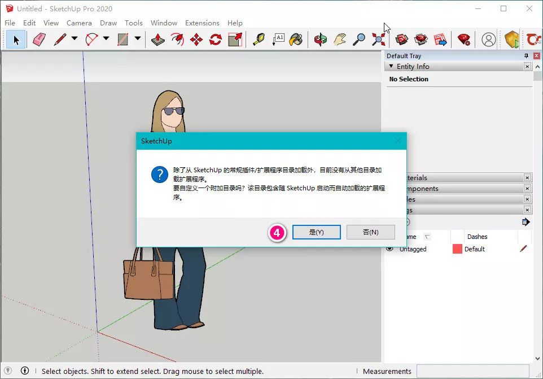This screenshot has width=543, height=379.
Task: Click the Default dashes value
Action: 475,249
